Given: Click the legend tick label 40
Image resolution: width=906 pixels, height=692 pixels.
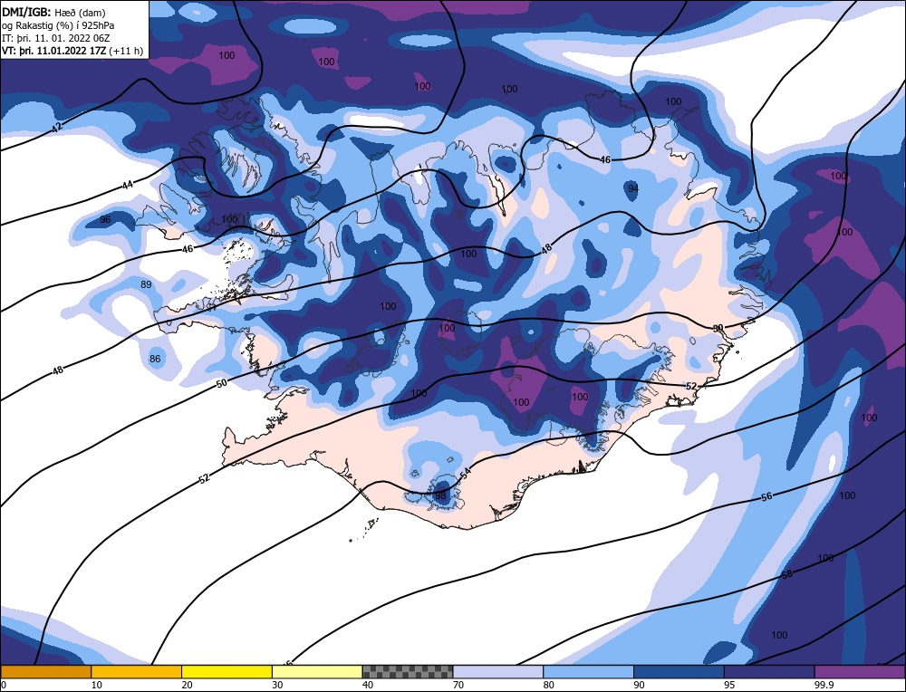Looking at the screenshot, I should click(x=368, y=685).
